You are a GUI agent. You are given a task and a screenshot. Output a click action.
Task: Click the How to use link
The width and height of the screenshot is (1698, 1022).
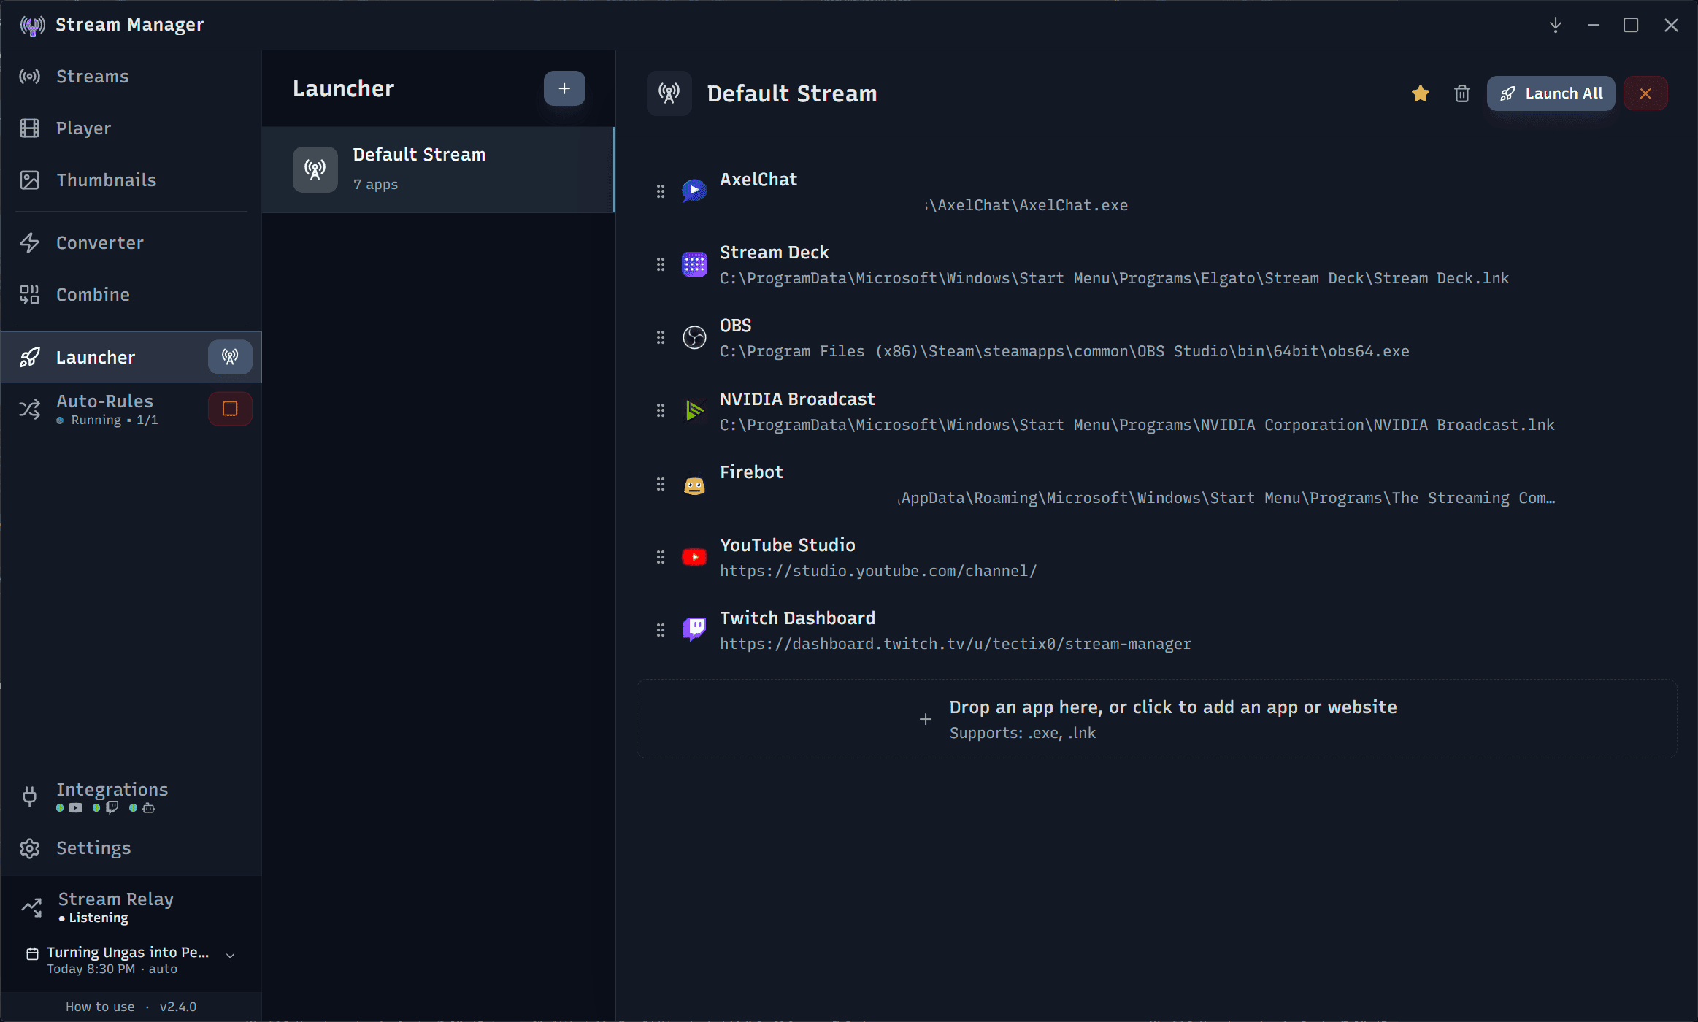pyautogui.click(x=100, y=1007)
